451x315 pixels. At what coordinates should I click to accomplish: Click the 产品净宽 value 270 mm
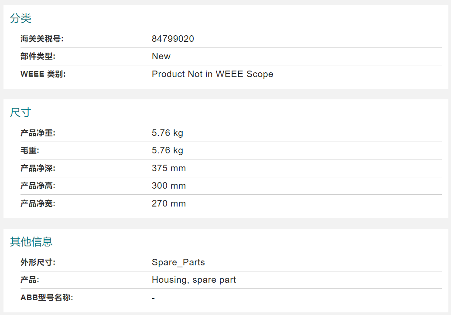169,203
